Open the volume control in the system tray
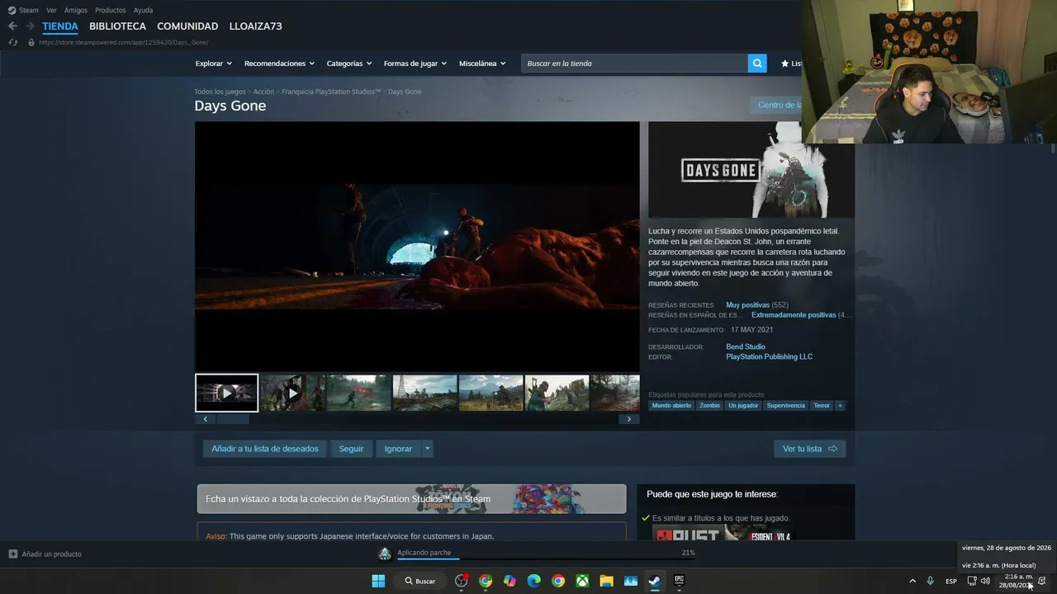This screenshot has height=594, width=1057. 985,581
